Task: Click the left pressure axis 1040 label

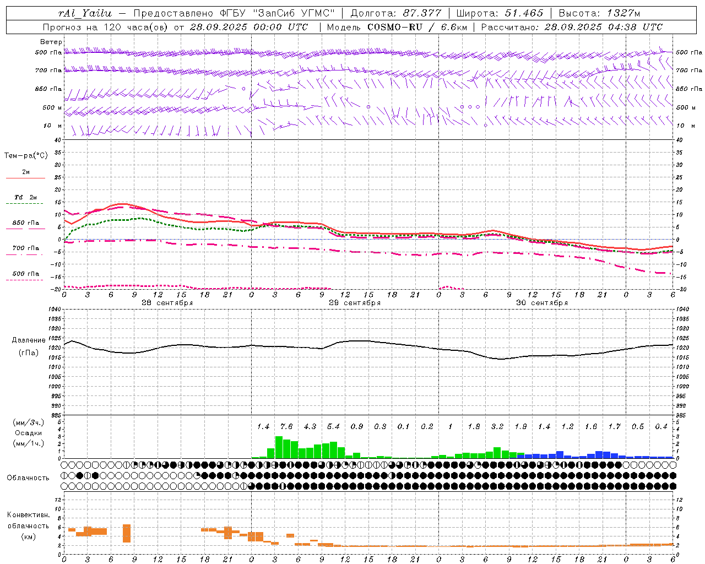Action: (55, 310)
